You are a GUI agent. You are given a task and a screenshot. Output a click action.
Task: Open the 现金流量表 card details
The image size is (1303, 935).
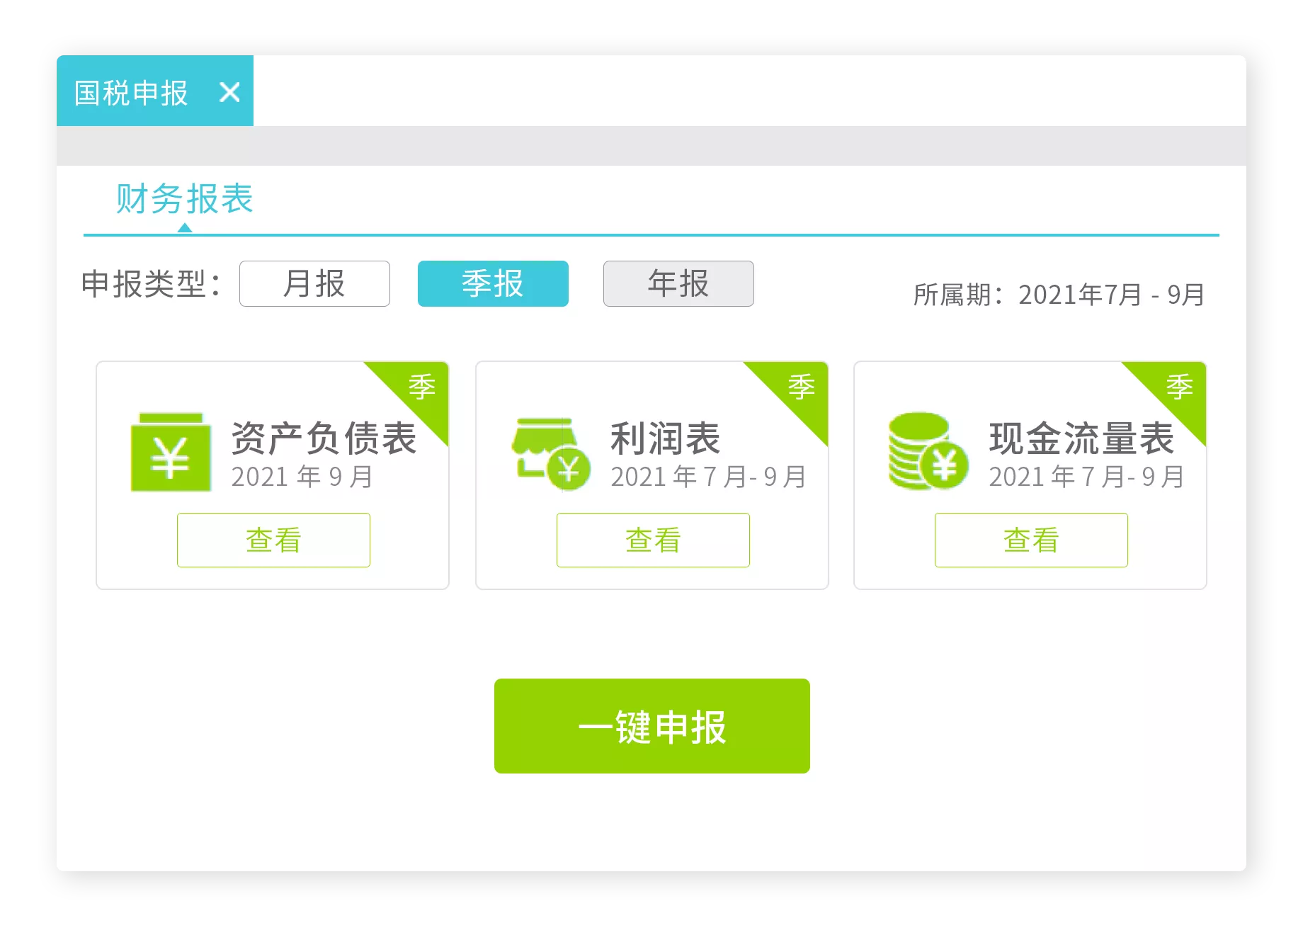(x=1030, y=475)
